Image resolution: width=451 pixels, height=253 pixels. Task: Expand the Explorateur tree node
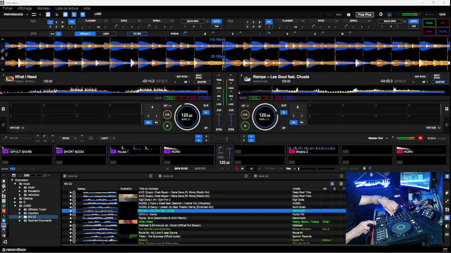12,180
